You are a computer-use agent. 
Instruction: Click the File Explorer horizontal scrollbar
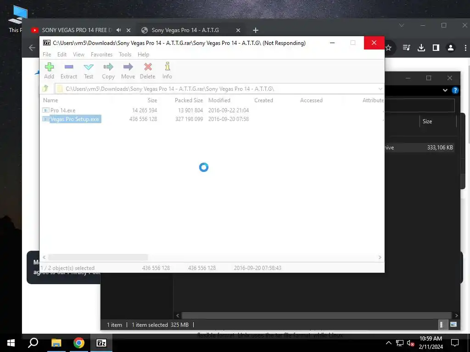(x=316, y=315)
